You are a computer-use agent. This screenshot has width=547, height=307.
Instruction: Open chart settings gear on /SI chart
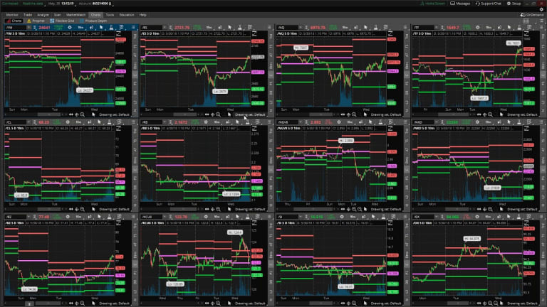point(342,217)
